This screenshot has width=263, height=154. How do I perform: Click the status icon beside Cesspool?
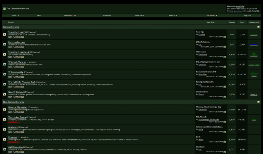(x=5, y=139)
